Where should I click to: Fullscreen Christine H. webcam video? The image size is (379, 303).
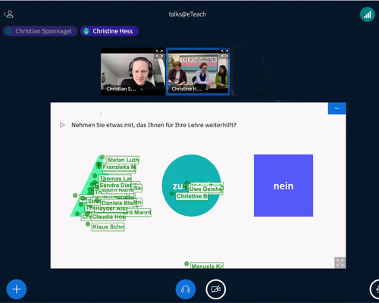click(224, 53)
